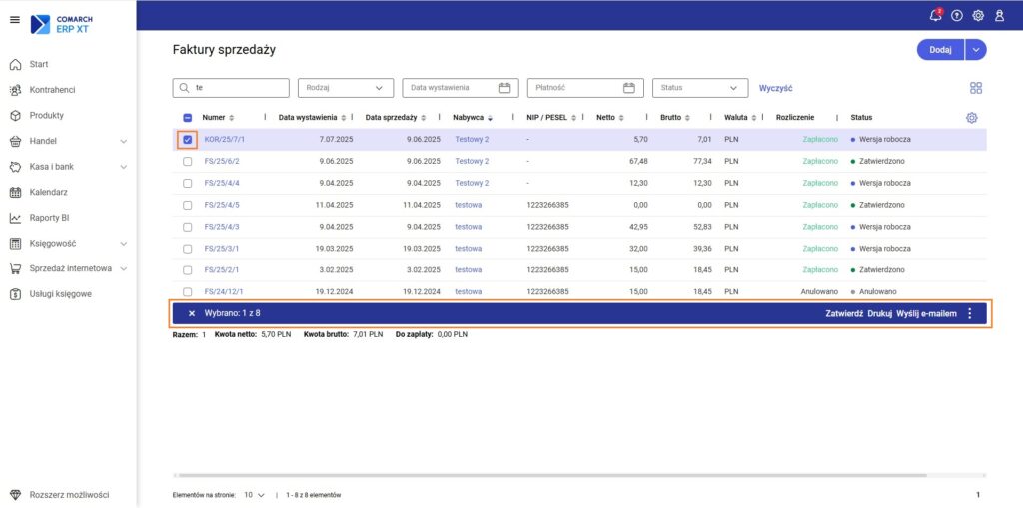Click the three-dot more actions icon
This screenshot has height=508, width=1023.
click(969, 313)
